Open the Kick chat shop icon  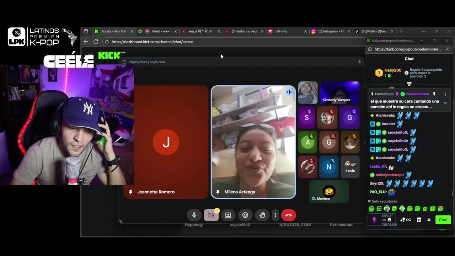coord(419,220)
